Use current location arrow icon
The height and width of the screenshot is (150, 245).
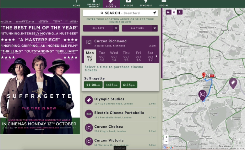point(154,13)
